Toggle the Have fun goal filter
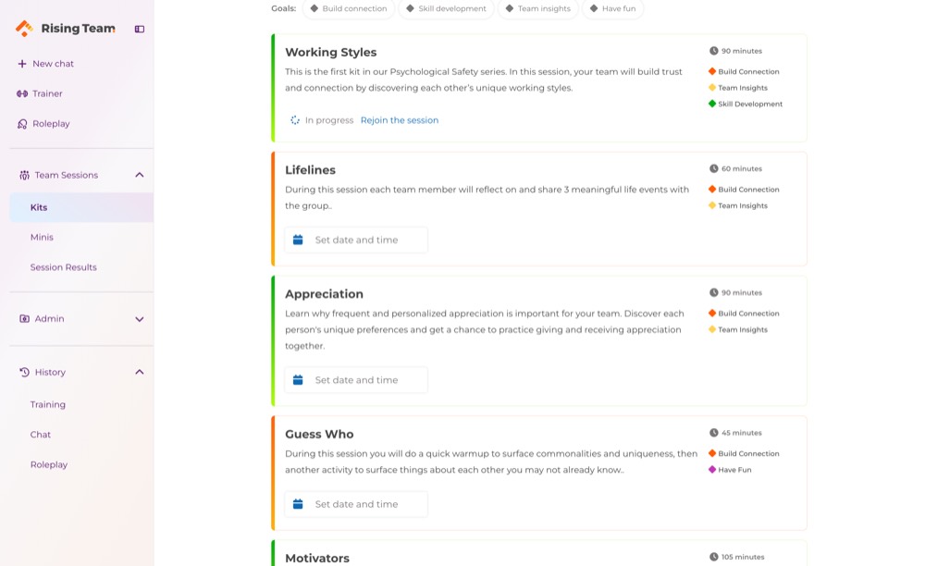This screenshot has height=566, width=925. coord(612,9)
